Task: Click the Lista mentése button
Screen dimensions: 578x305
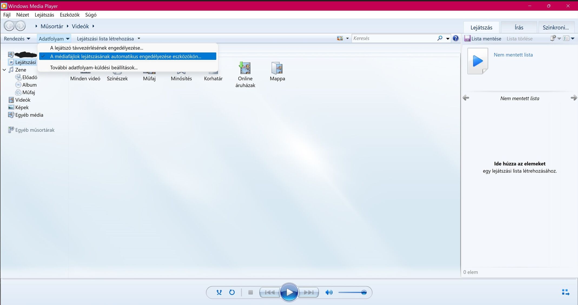Action: click(483, 38)
